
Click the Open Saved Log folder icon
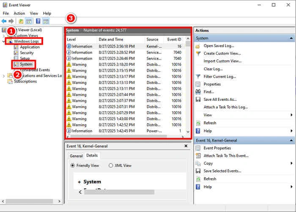(x=198, y=46)
